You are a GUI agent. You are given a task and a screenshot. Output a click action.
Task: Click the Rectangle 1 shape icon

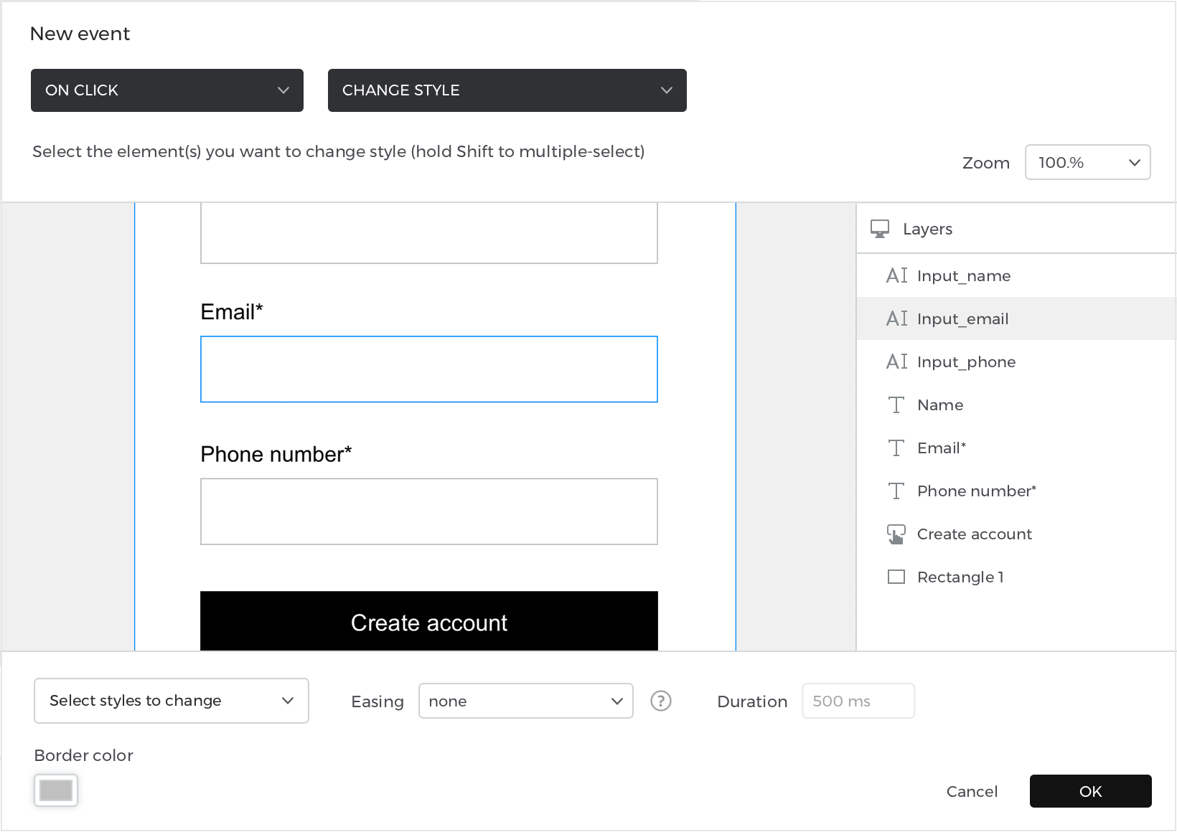pos(896,577)
